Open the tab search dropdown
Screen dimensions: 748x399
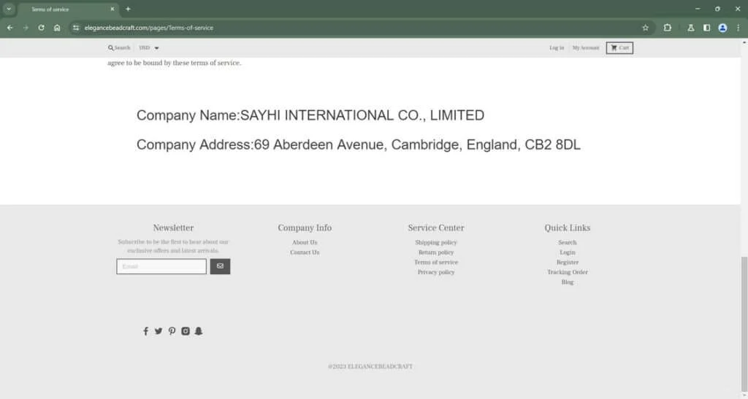tap(9, 9)
